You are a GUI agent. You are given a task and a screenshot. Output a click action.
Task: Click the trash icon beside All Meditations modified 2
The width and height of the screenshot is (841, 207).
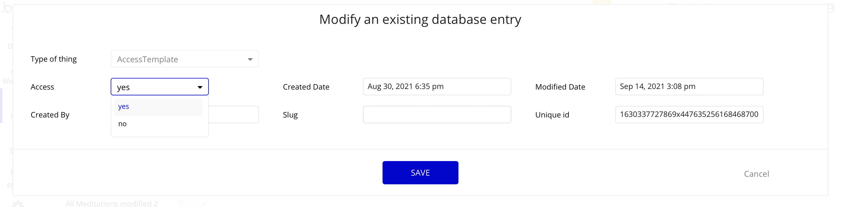[182, 204]
